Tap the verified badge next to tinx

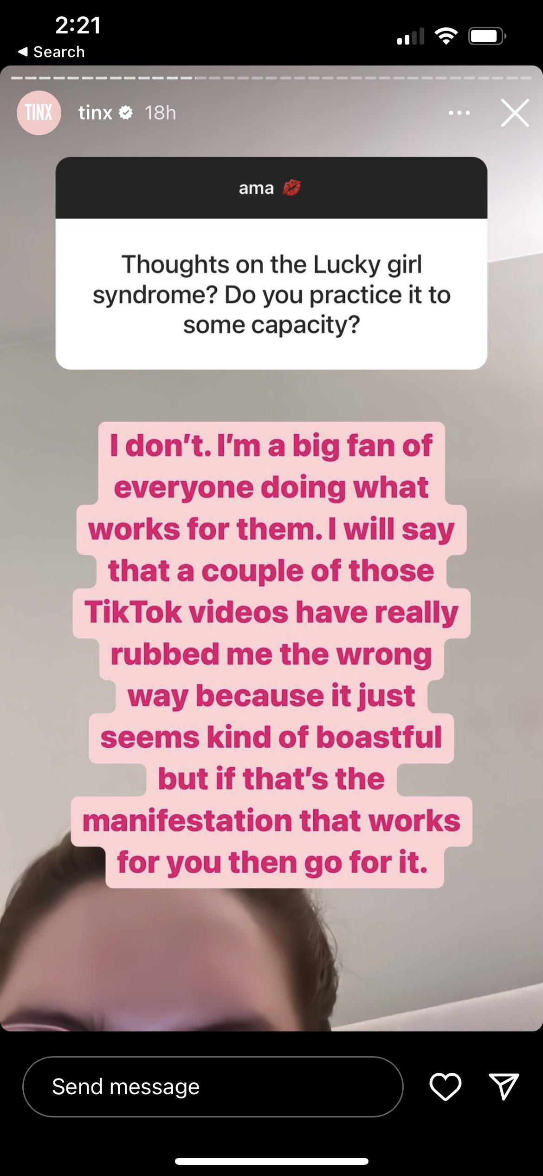click(x=126, y=113)
